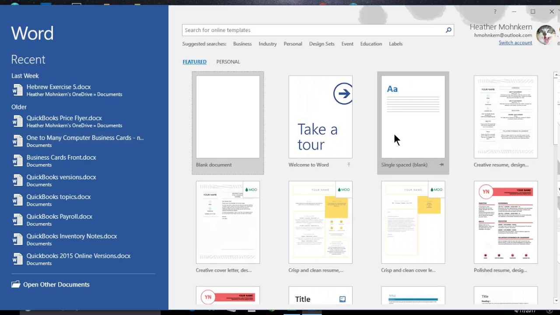
Task: Click the Industry suggested search
Action: click(x=267, y=44)
